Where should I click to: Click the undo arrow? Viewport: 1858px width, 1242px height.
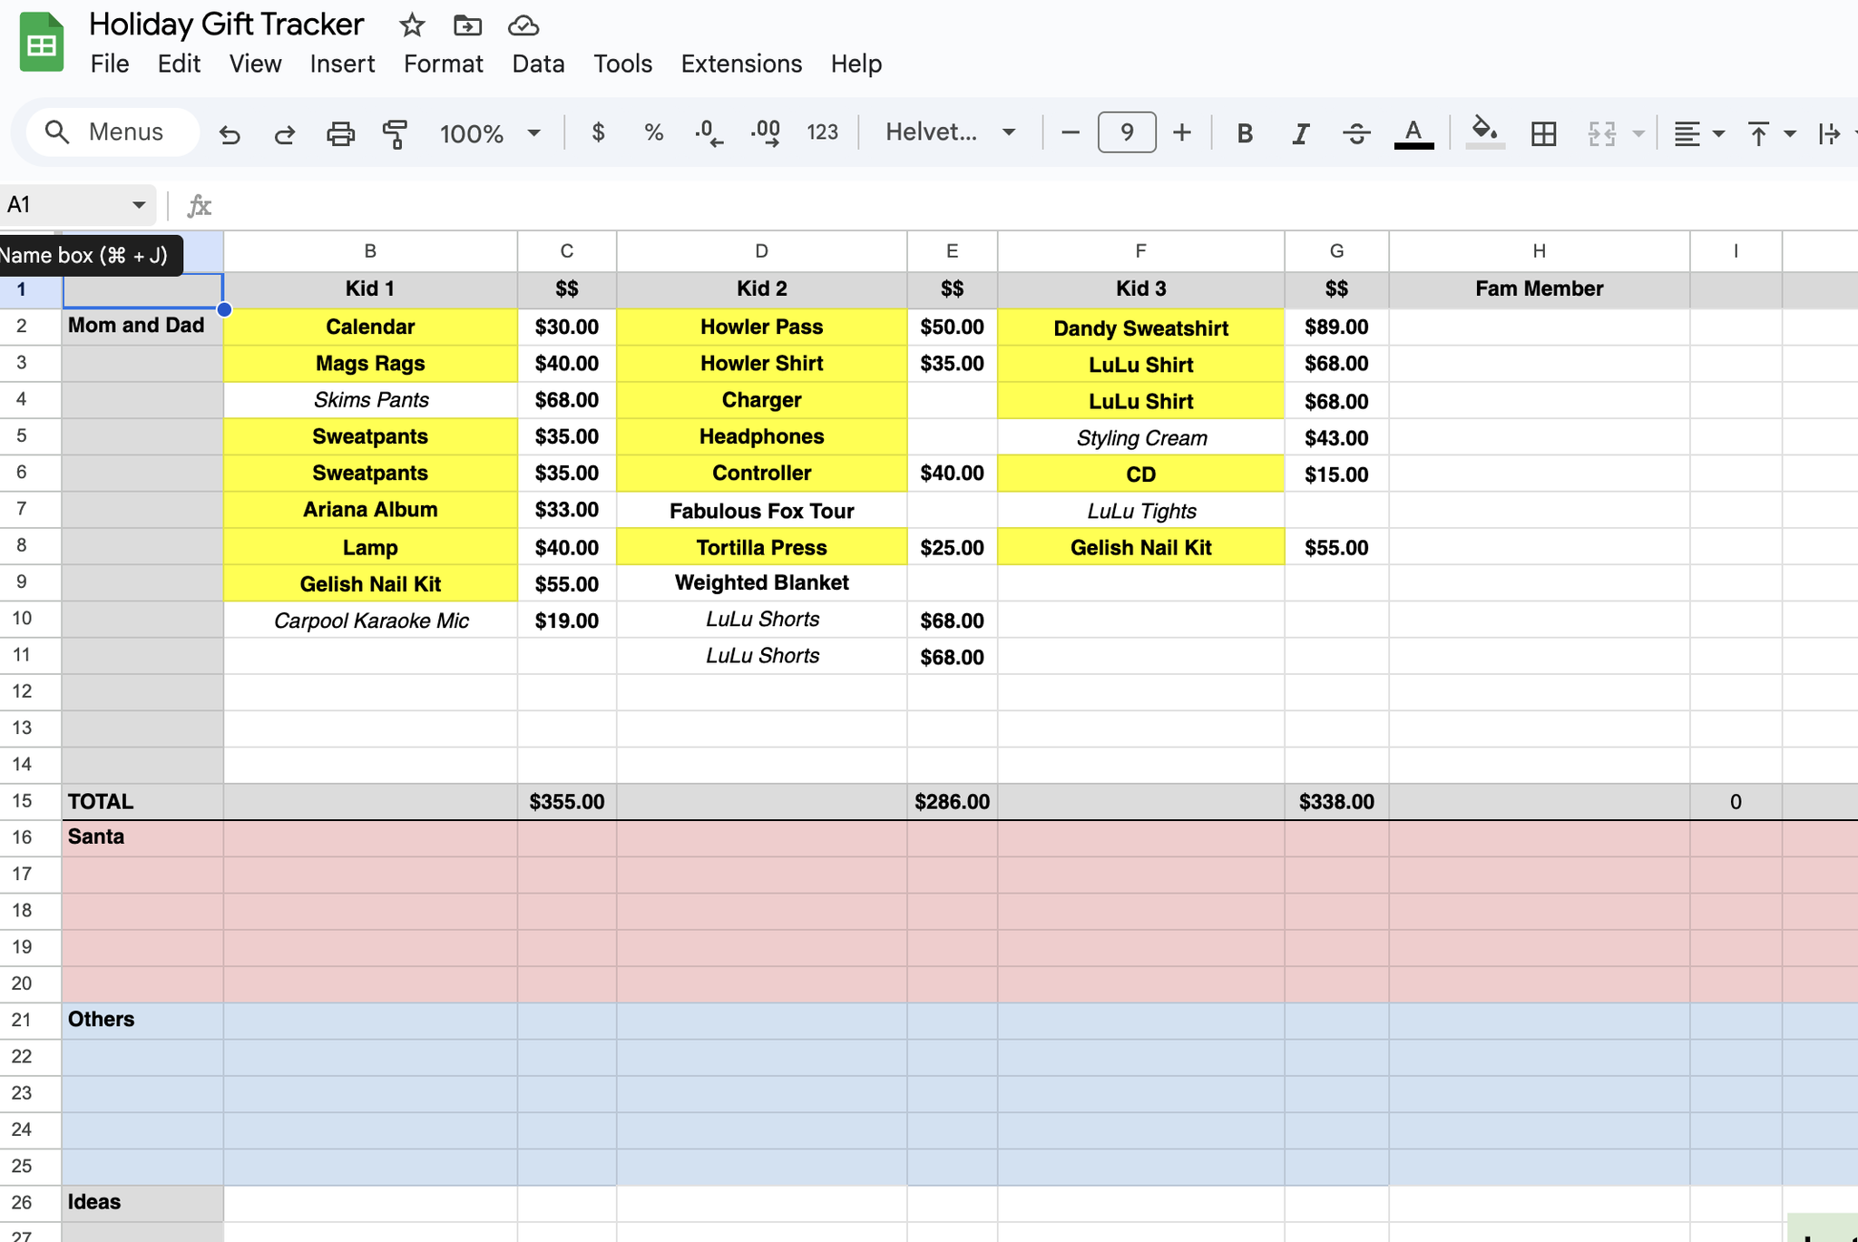230,133
